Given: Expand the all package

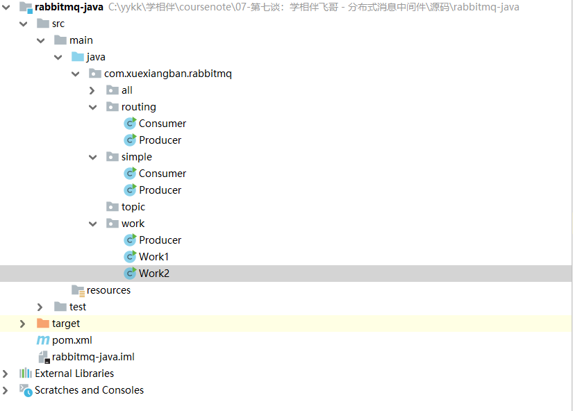Looking at the screenshot, I should pyautogui.click(x=92, y=90).
